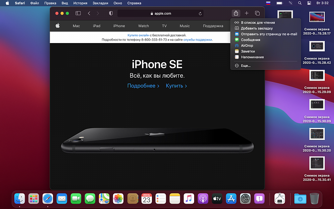The image size is (334, 209).
Task: Go back with the left arrow
Action: pyautogui.click(x=89, y=13)
